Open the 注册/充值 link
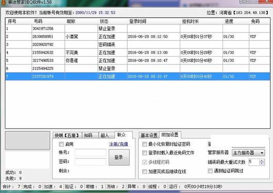The height and width of the screenshot is (193, 273). pyautogui.click(x=118, y=144)
